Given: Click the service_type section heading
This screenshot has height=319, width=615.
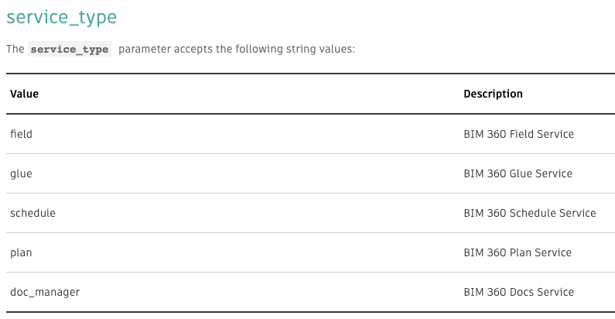Looking at the screenshot, I should click(x=62, y=16).
